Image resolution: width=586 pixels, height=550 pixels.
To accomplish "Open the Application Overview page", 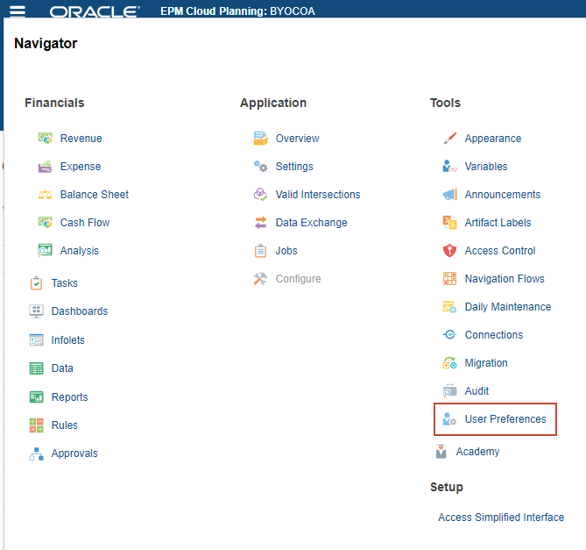I will (297, 139).
